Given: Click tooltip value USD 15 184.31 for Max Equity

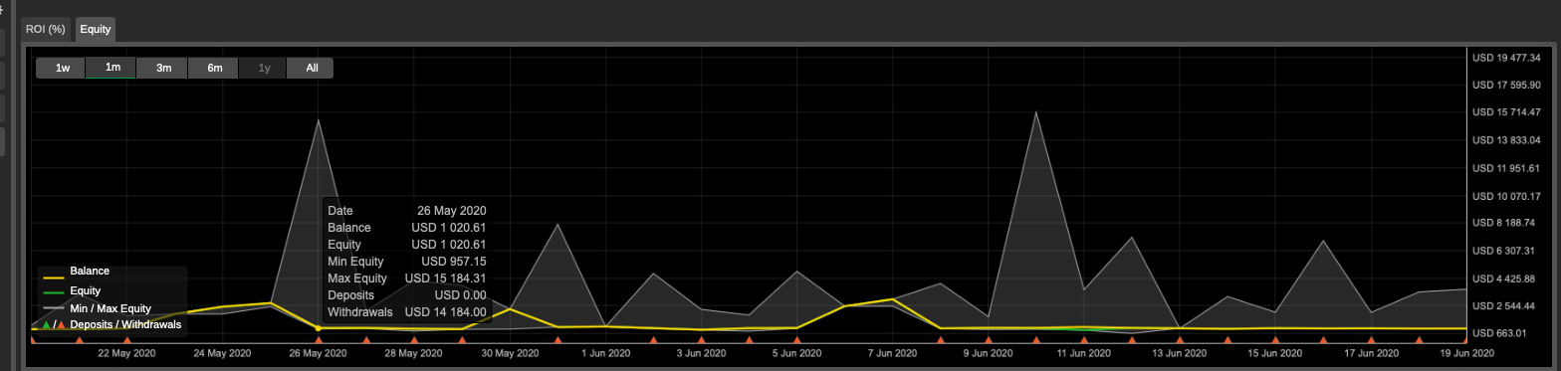Looking at the screenshot, I should (445, 278).
